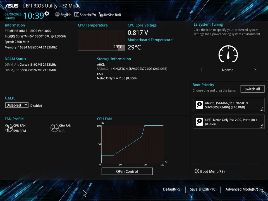Click Memory: 16384 MB text

pos(31,47)
